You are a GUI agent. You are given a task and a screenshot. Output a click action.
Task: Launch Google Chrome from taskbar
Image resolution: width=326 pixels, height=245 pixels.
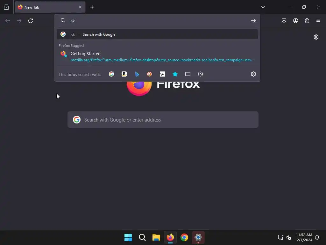click(184, 237)
